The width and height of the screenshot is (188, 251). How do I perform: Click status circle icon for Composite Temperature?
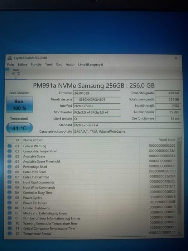coord(10,151)
